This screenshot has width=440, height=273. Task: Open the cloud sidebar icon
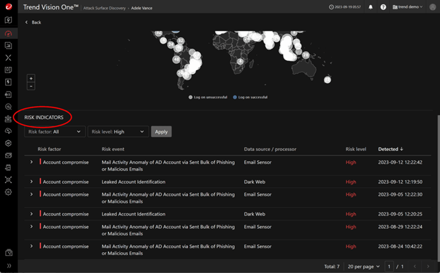[x=8, y=131]
